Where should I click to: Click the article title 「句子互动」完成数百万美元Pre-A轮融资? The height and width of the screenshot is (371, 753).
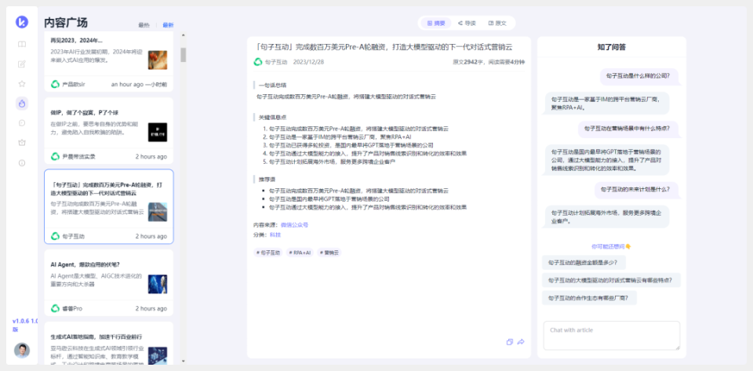(384, 47)
